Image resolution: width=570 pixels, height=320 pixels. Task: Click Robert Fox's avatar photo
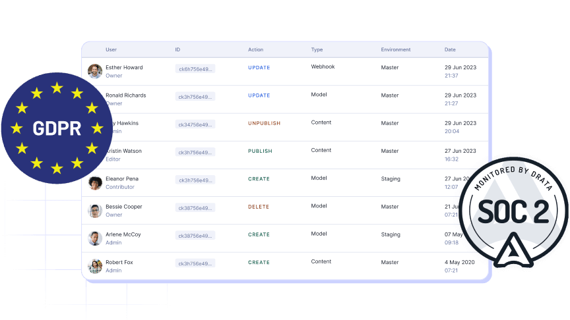[95, 266]
